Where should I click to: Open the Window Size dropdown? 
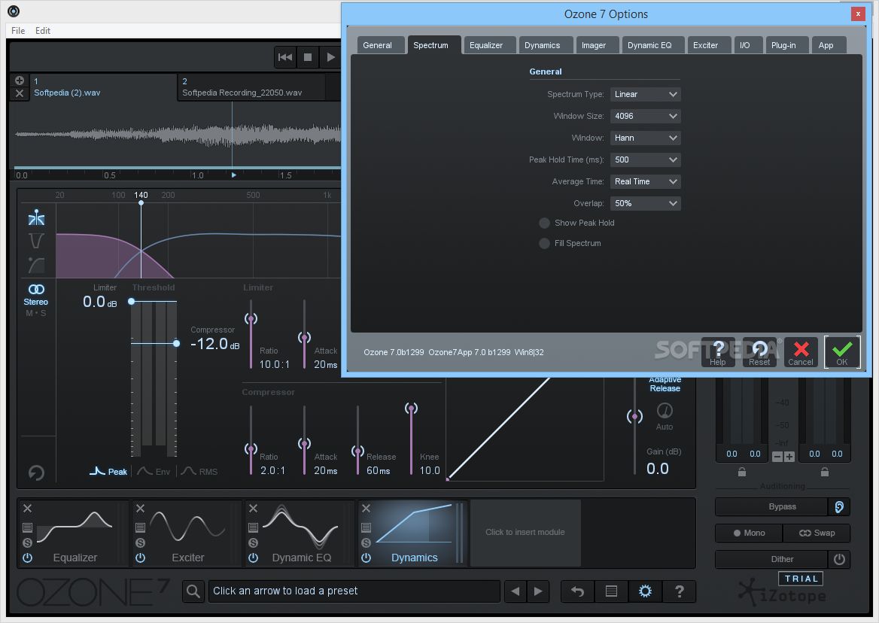click(645, 116)
